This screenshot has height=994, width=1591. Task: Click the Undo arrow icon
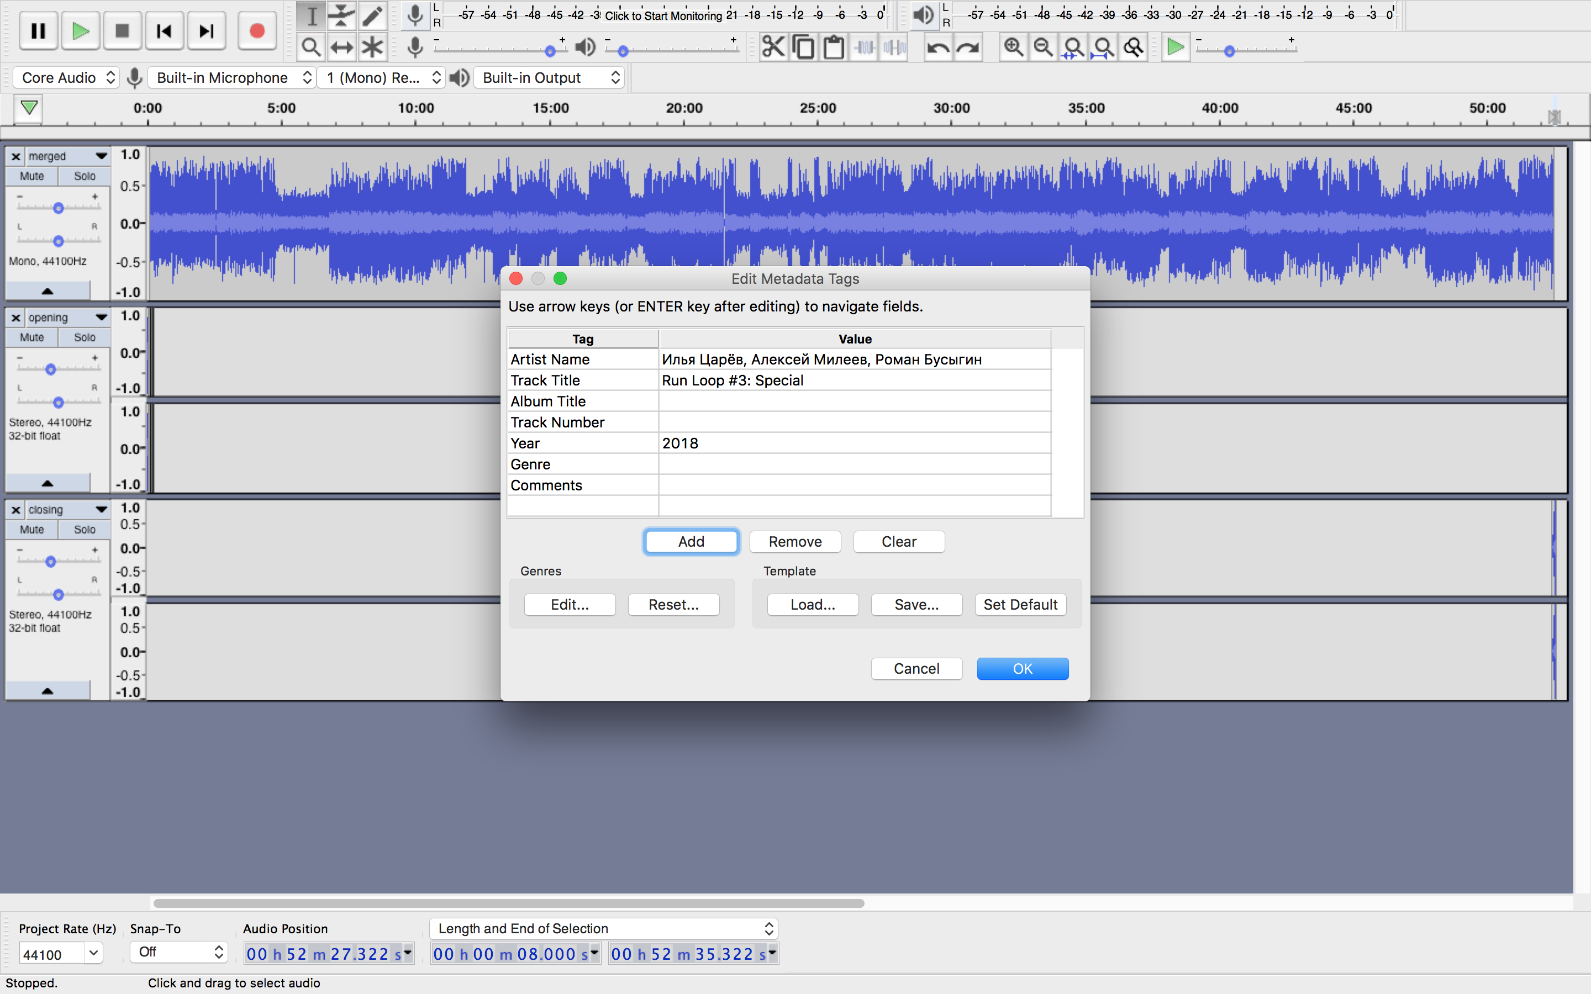[x=937, y=47]
